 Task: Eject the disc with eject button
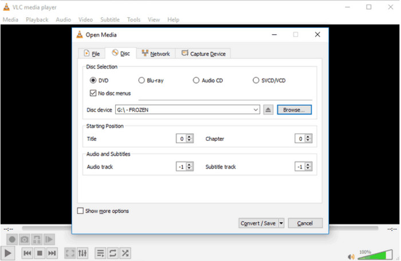click(268, 110)
